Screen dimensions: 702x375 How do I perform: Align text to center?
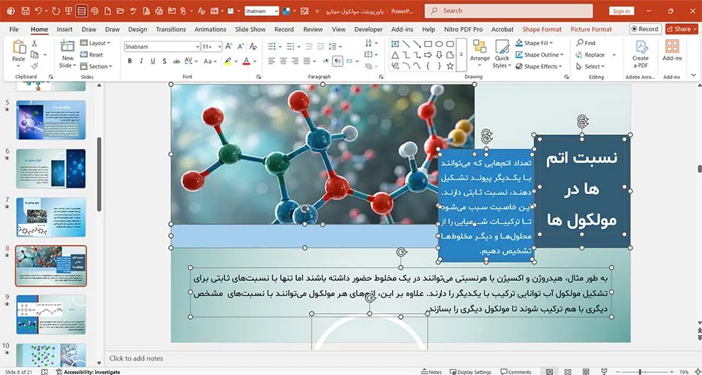click(x=284, y=61)
